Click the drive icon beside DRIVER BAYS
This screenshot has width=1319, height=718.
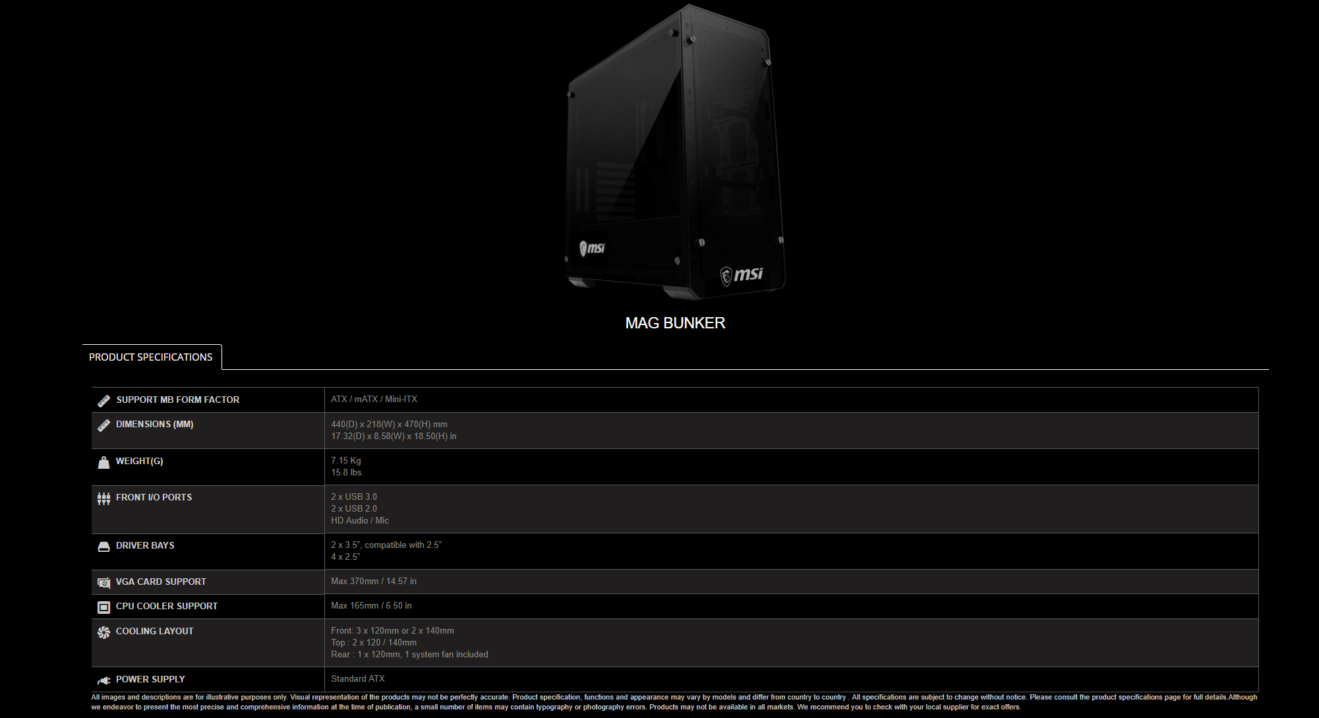click(x=103, y=546)
